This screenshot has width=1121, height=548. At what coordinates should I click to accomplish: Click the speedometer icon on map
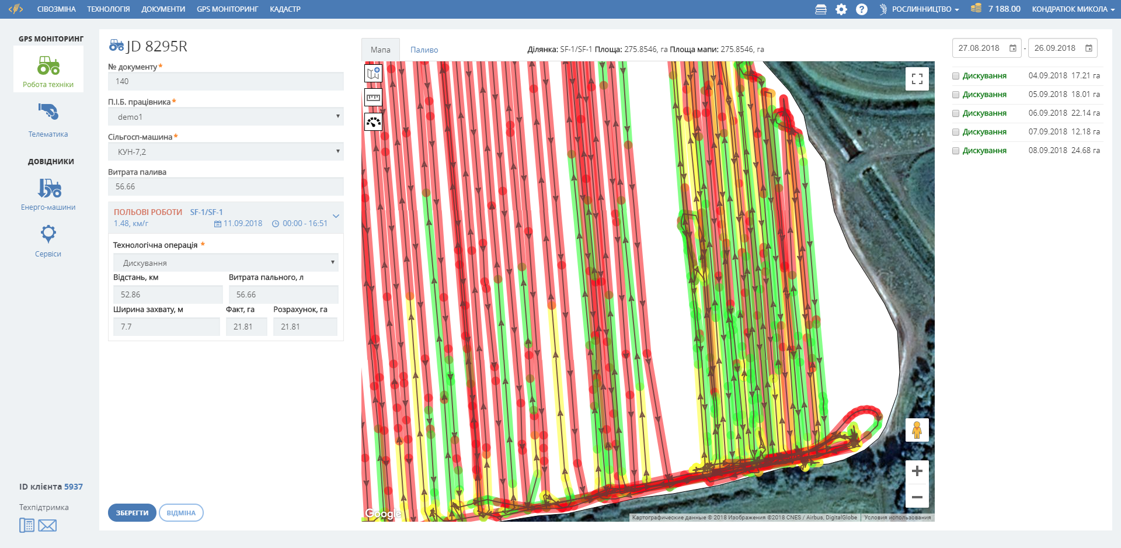coord(373,122)
